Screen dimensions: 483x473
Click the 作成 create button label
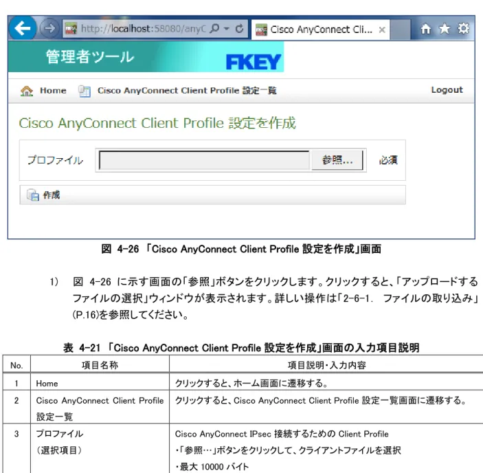52,195
